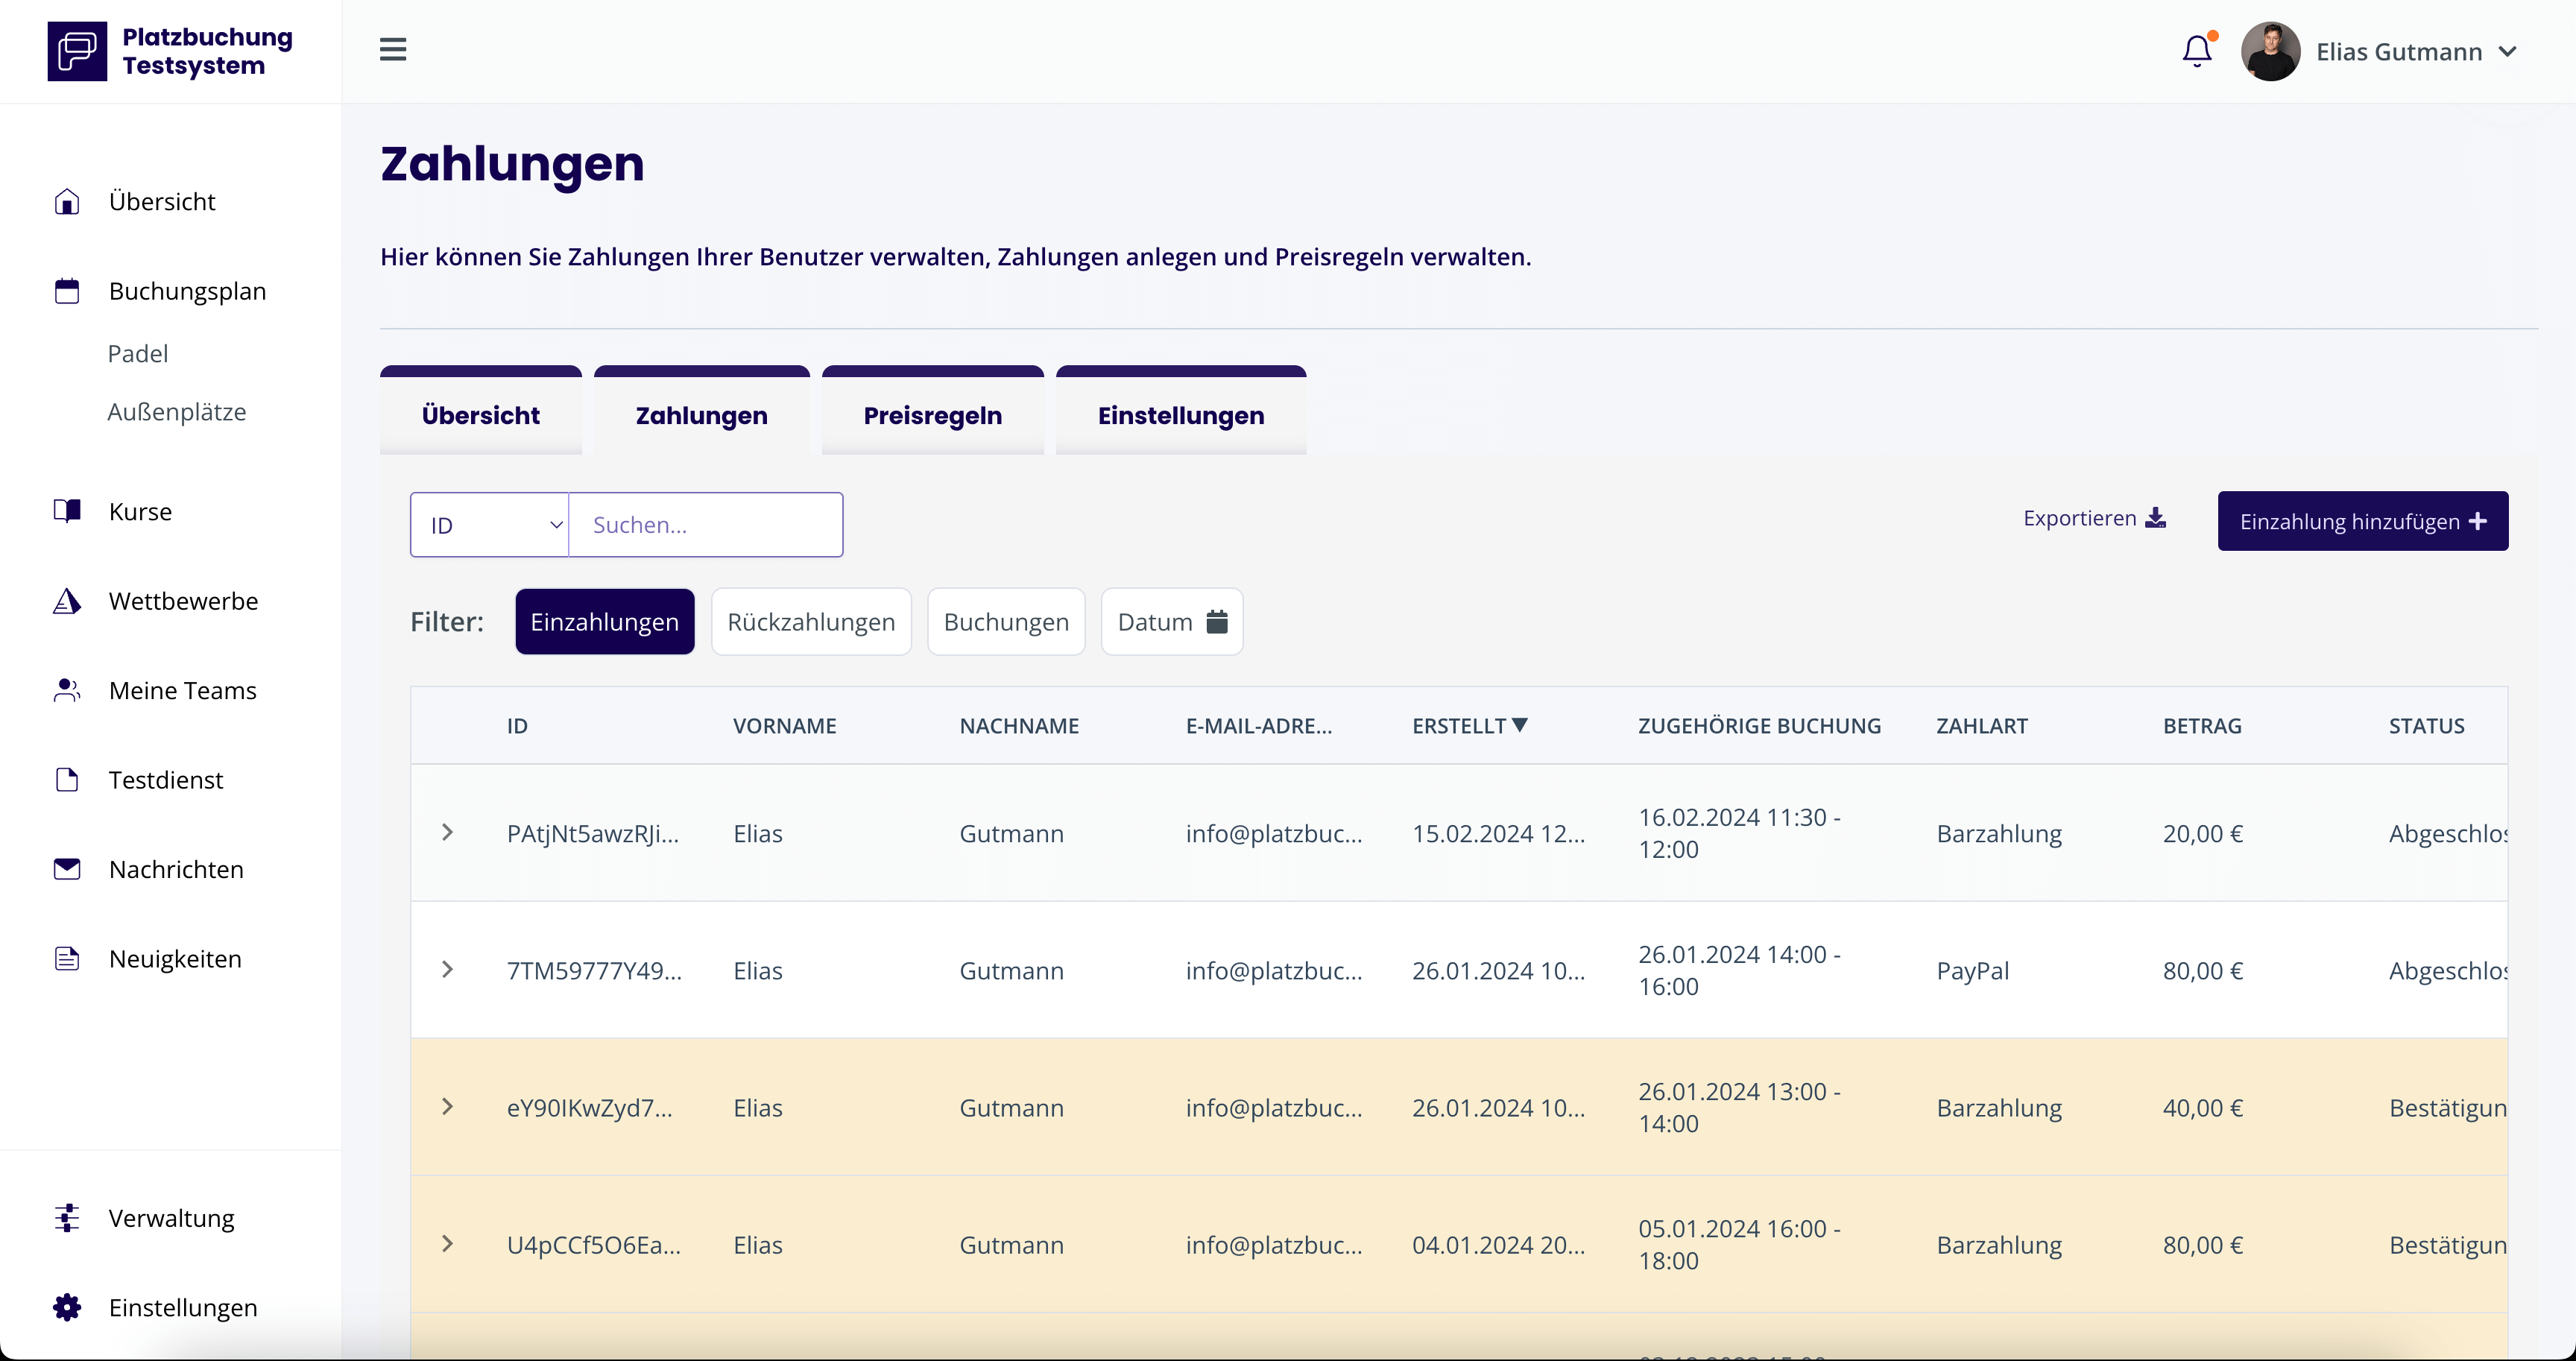
Task: Toggle the Einzahlungen filter
Action: click(x=605, y=622)
